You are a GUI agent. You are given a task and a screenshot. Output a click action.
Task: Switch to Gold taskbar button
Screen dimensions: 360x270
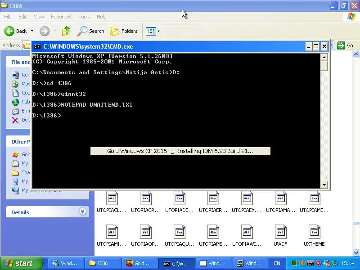(139, 263)
